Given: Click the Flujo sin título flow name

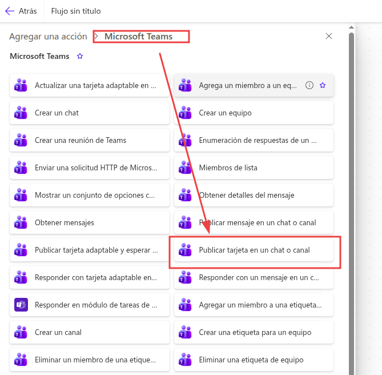Looking at the screenshot, I should click(76, 11).
